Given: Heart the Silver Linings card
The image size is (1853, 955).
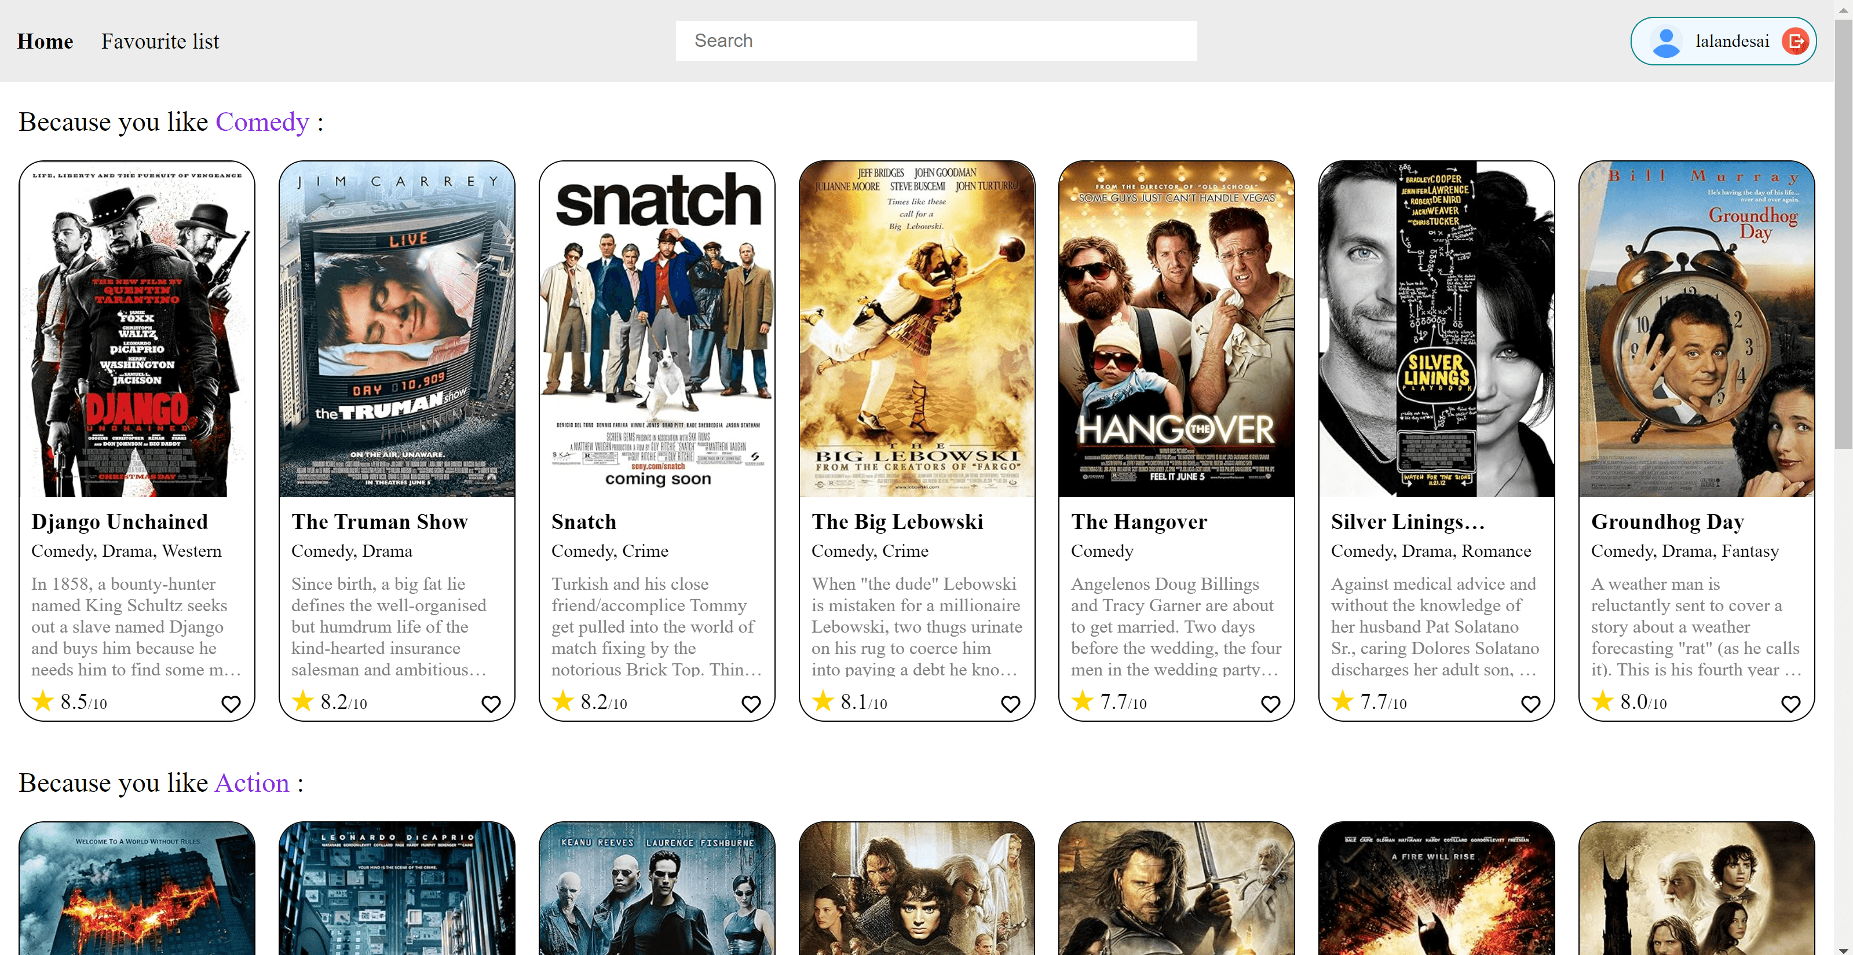Looking at the screenshot, I should 1530,703.
